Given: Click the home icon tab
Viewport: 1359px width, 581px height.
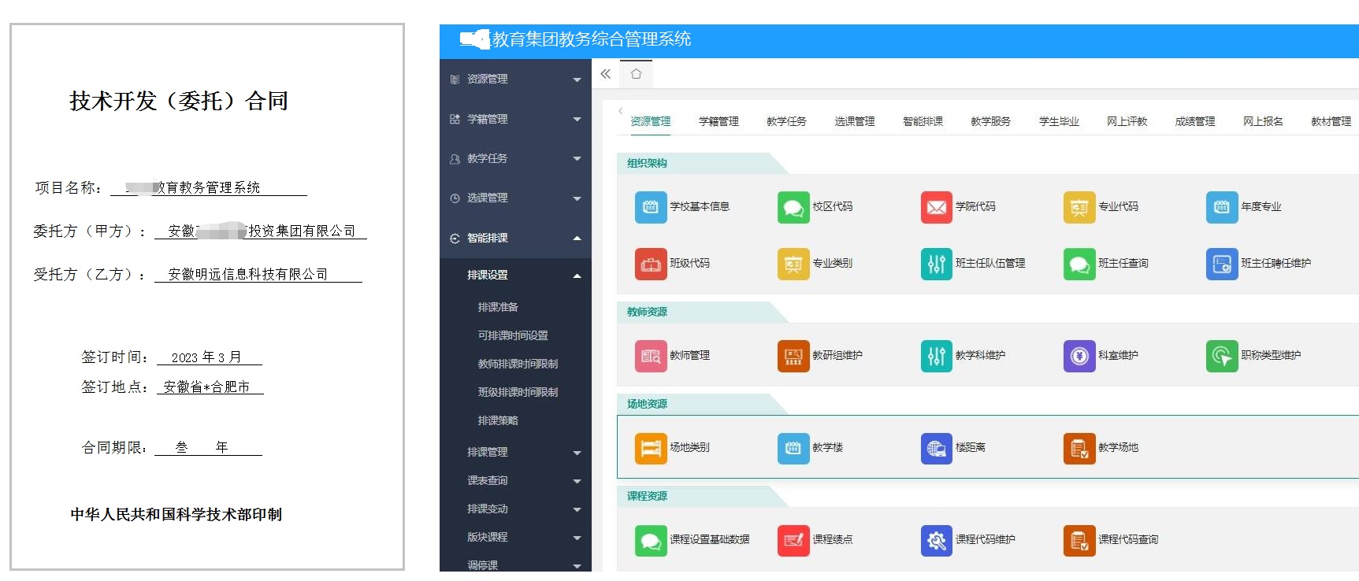Looking at the screenshot, I should [636, 74].
